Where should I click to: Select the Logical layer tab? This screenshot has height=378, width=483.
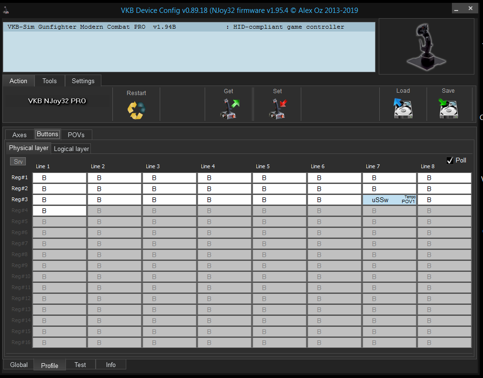click(x=71, y=149)
